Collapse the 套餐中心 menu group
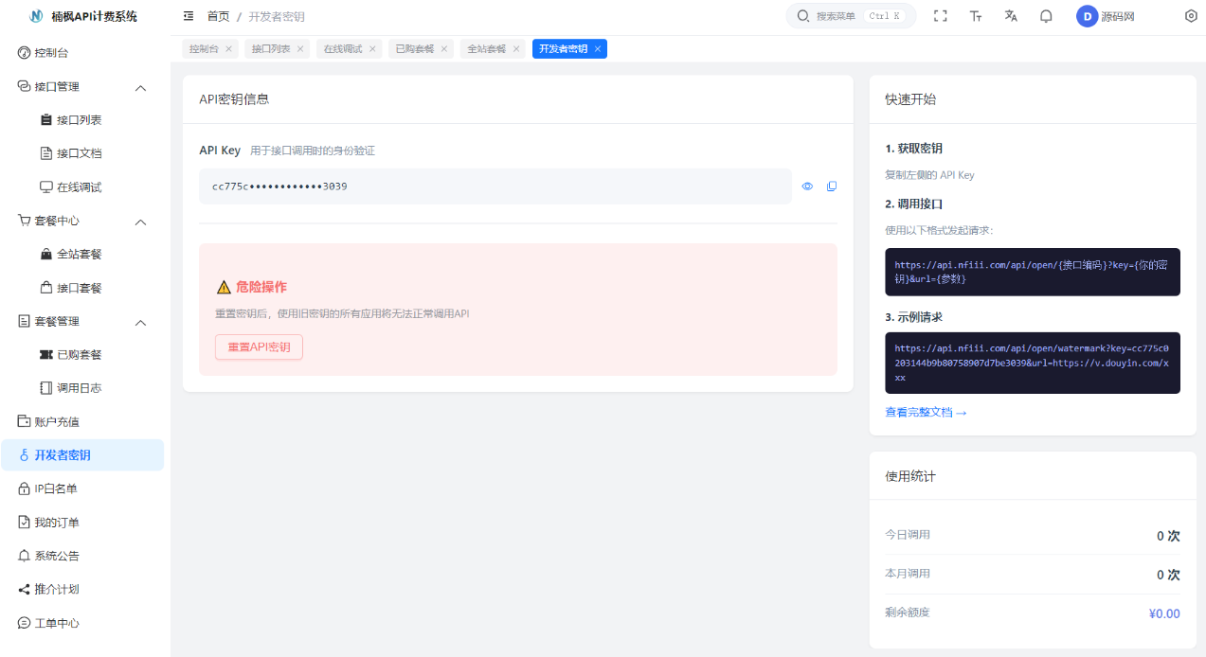Screen dimensions: 1206x657 (x=141, y=222)
